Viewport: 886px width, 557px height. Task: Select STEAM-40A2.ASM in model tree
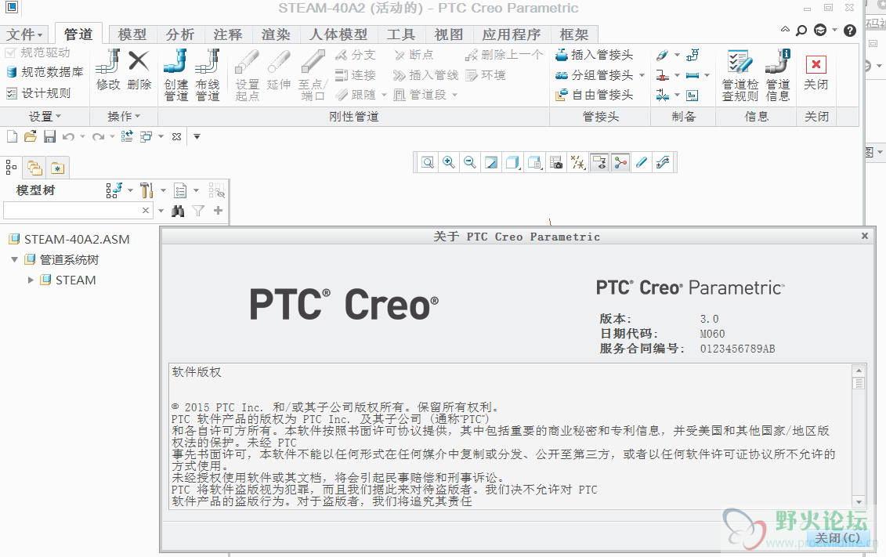(70, 240)
